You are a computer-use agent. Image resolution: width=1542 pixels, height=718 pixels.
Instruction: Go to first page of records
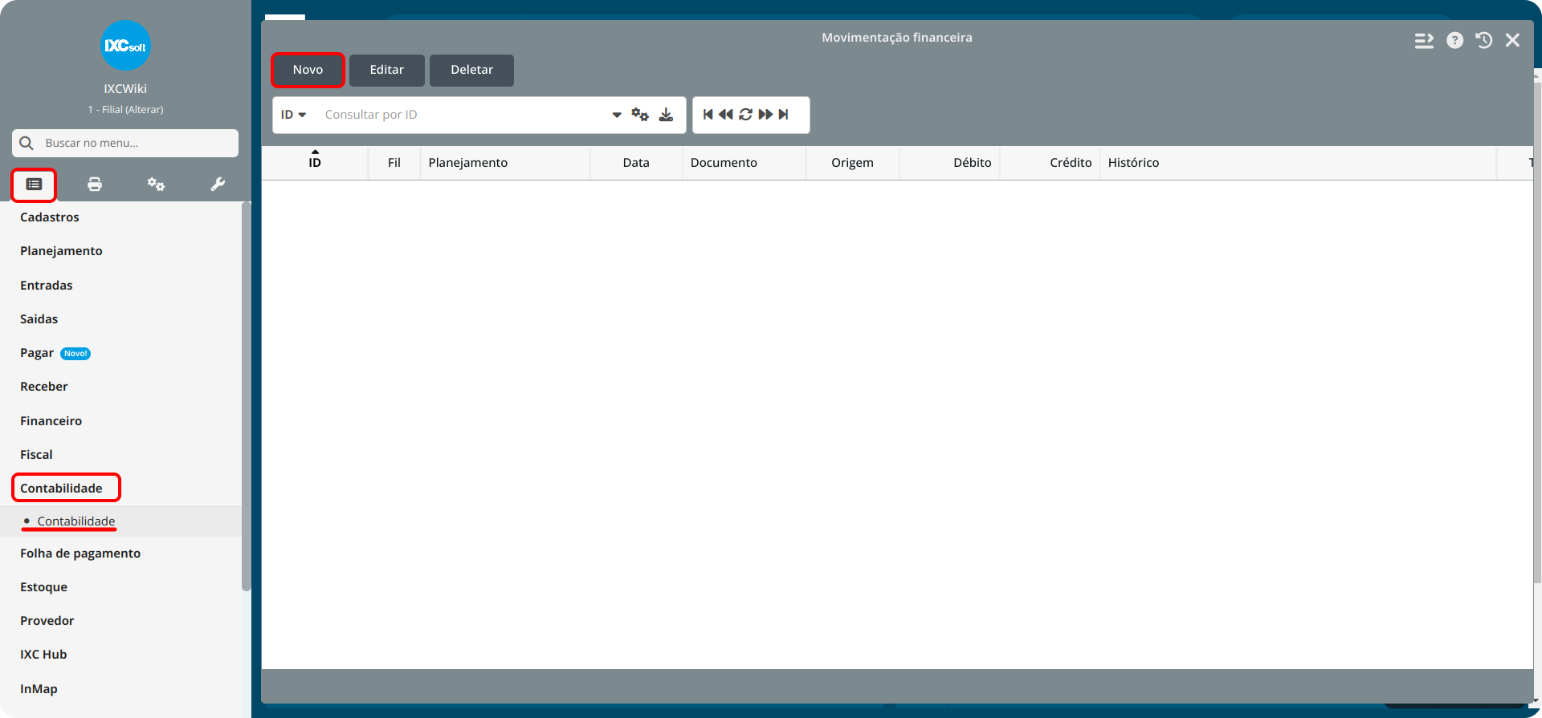coord(708,115)
